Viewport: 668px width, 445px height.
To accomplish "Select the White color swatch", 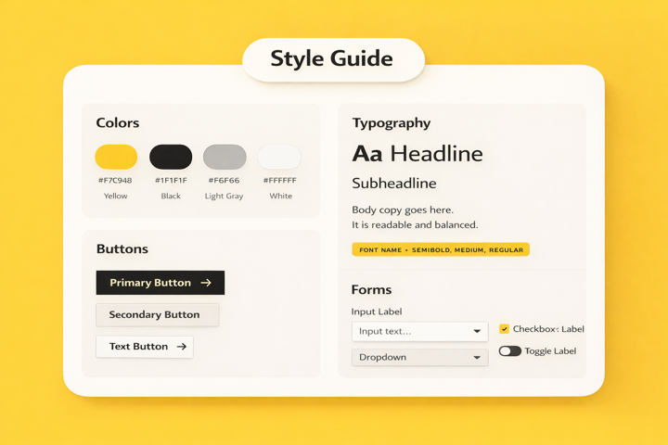I will (x=279, y=157).
